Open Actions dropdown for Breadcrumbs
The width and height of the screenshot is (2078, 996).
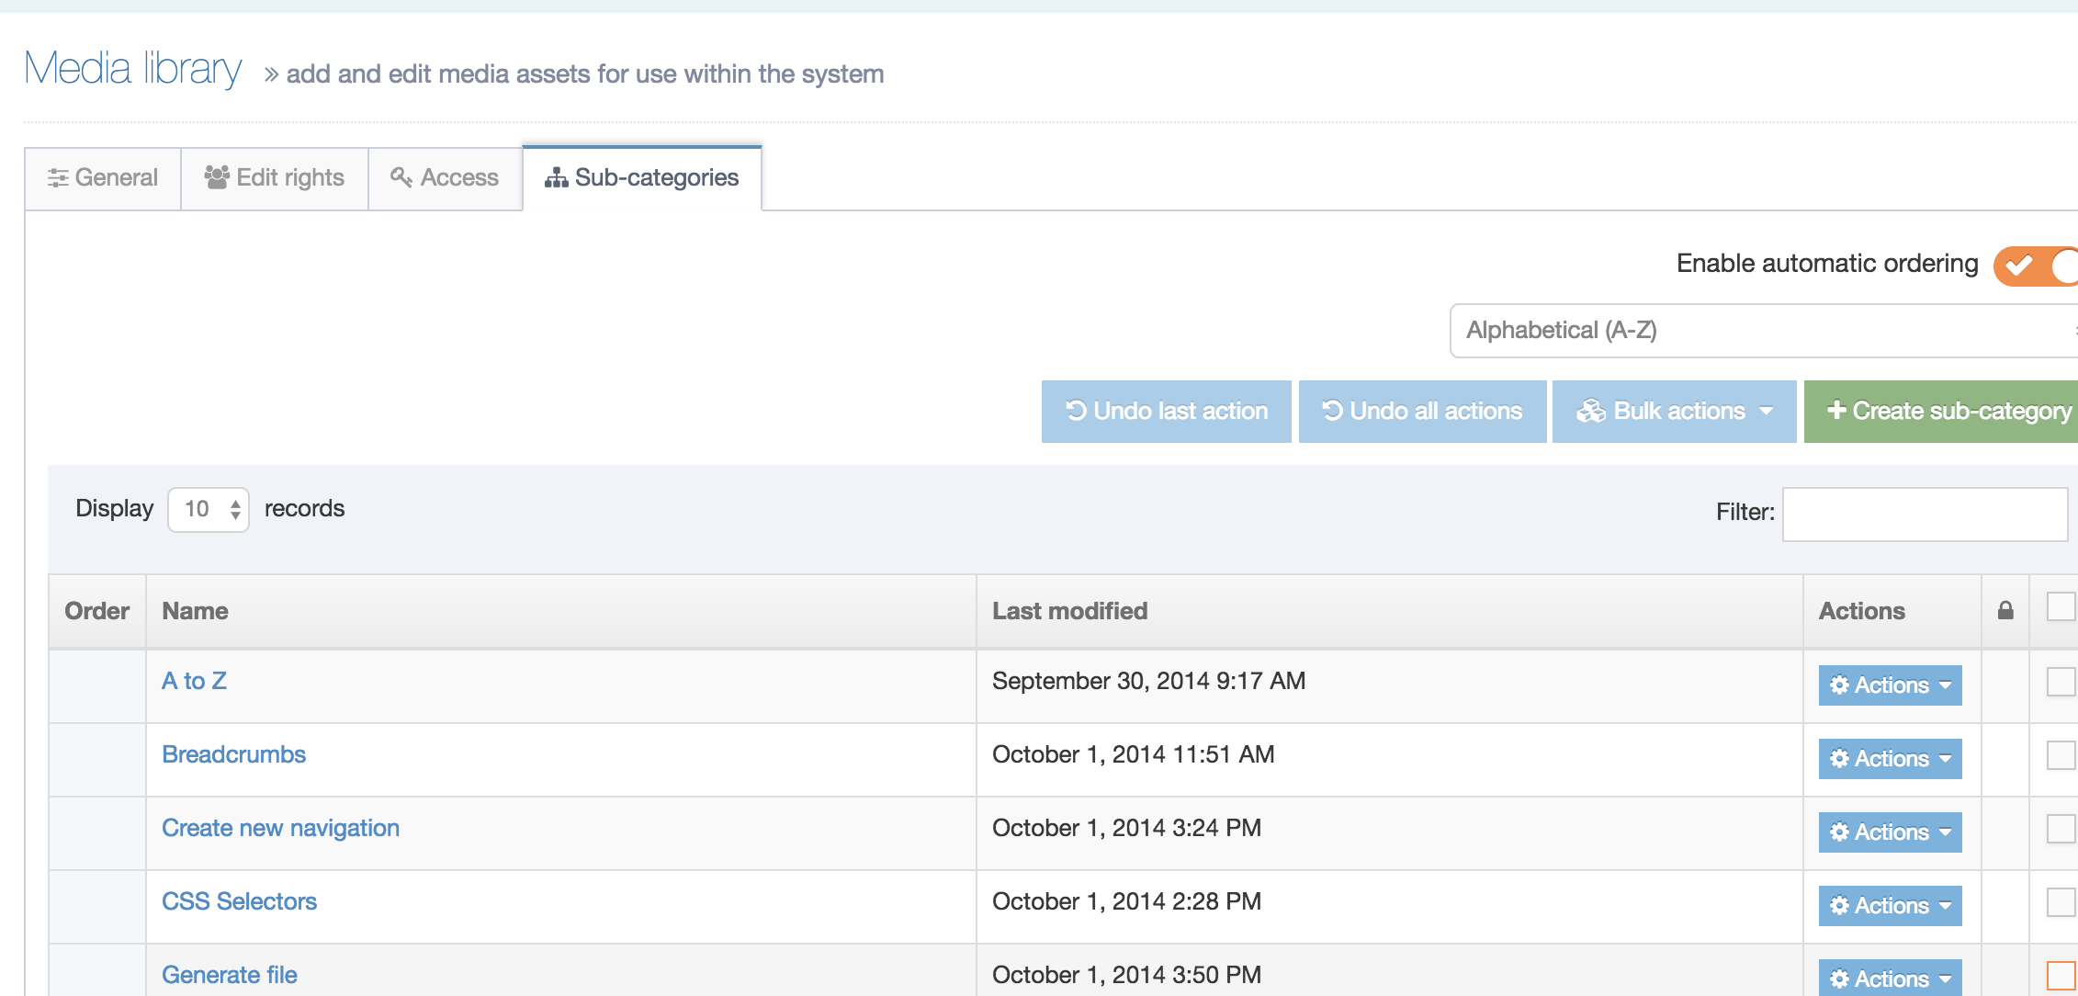1889,758
